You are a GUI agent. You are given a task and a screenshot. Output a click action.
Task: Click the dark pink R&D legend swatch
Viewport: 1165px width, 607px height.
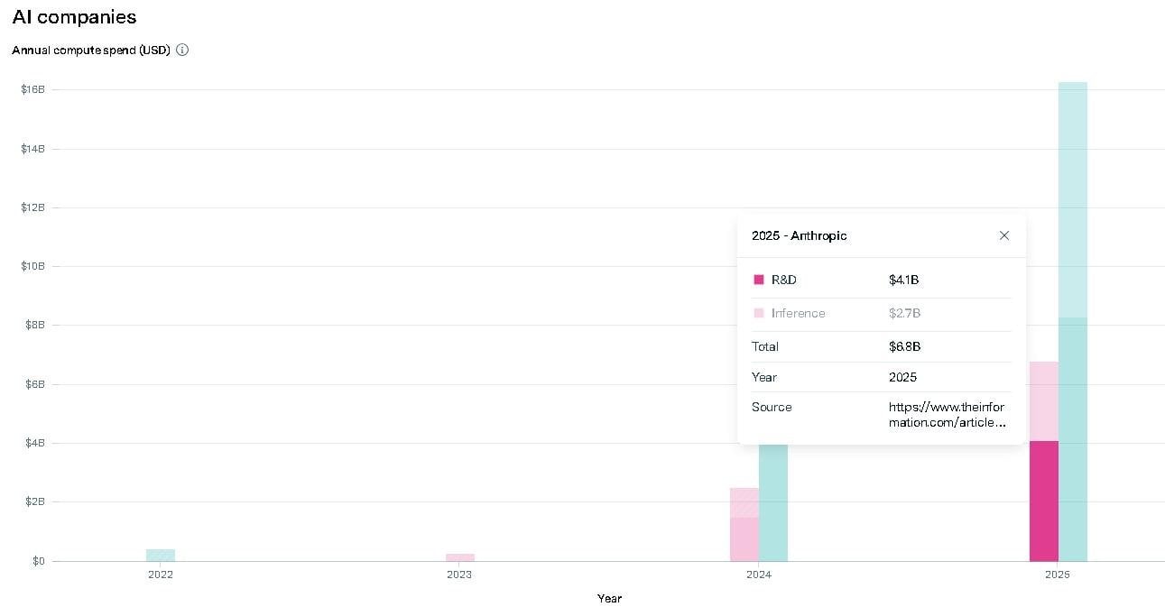click(758, 280)
